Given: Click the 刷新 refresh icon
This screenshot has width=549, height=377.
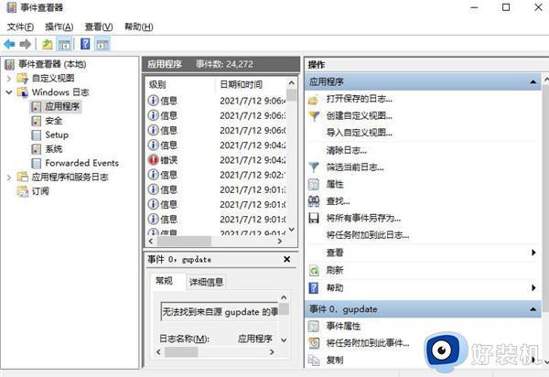Looking at the screenshot, I should (x=314, y=271).
